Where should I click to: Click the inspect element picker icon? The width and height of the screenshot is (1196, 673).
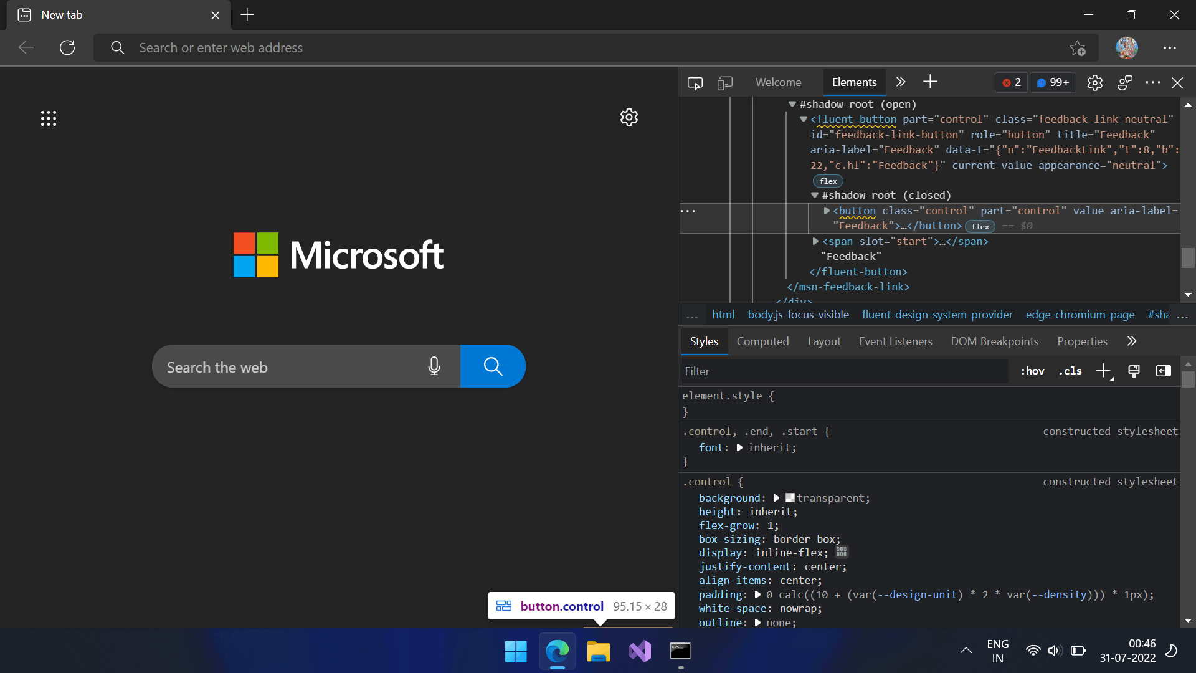coord(695,83)
